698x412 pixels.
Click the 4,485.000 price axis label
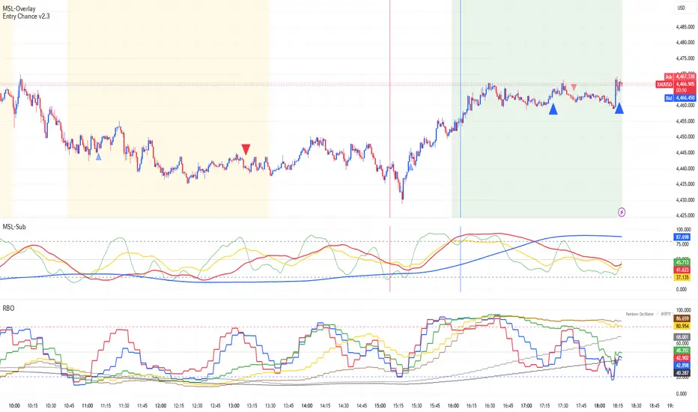[x=685, y=27]
